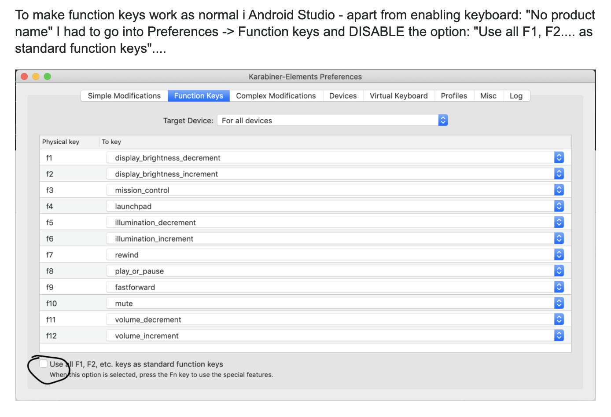The height and width of the screenshot is (417, 611).
Task: Close the Karabiner-Elements Preferences window
Action: point(25,77)
